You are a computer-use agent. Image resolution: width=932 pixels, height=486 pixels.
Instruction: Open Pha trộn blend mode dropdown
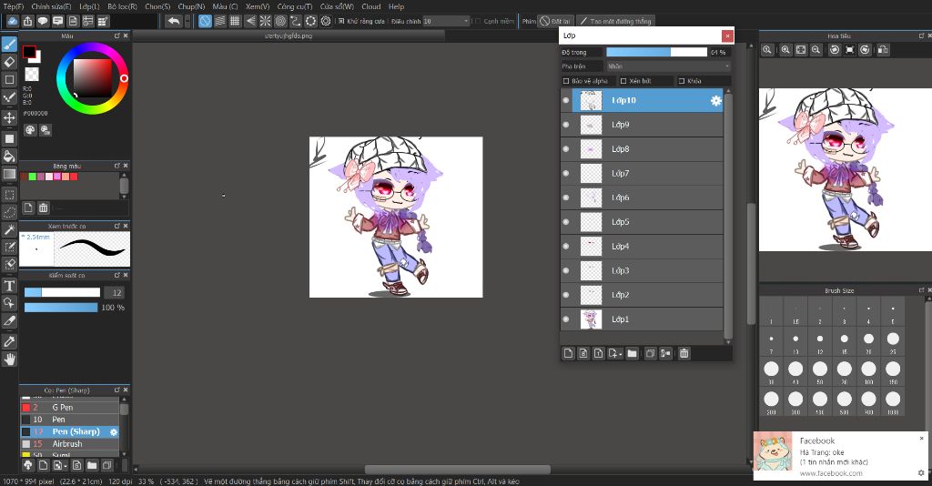point(668,66)
